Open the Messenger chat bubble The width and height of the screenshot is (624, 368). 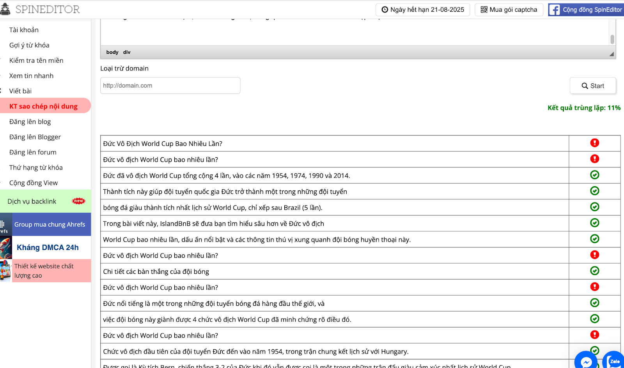[x=586, y=361]
